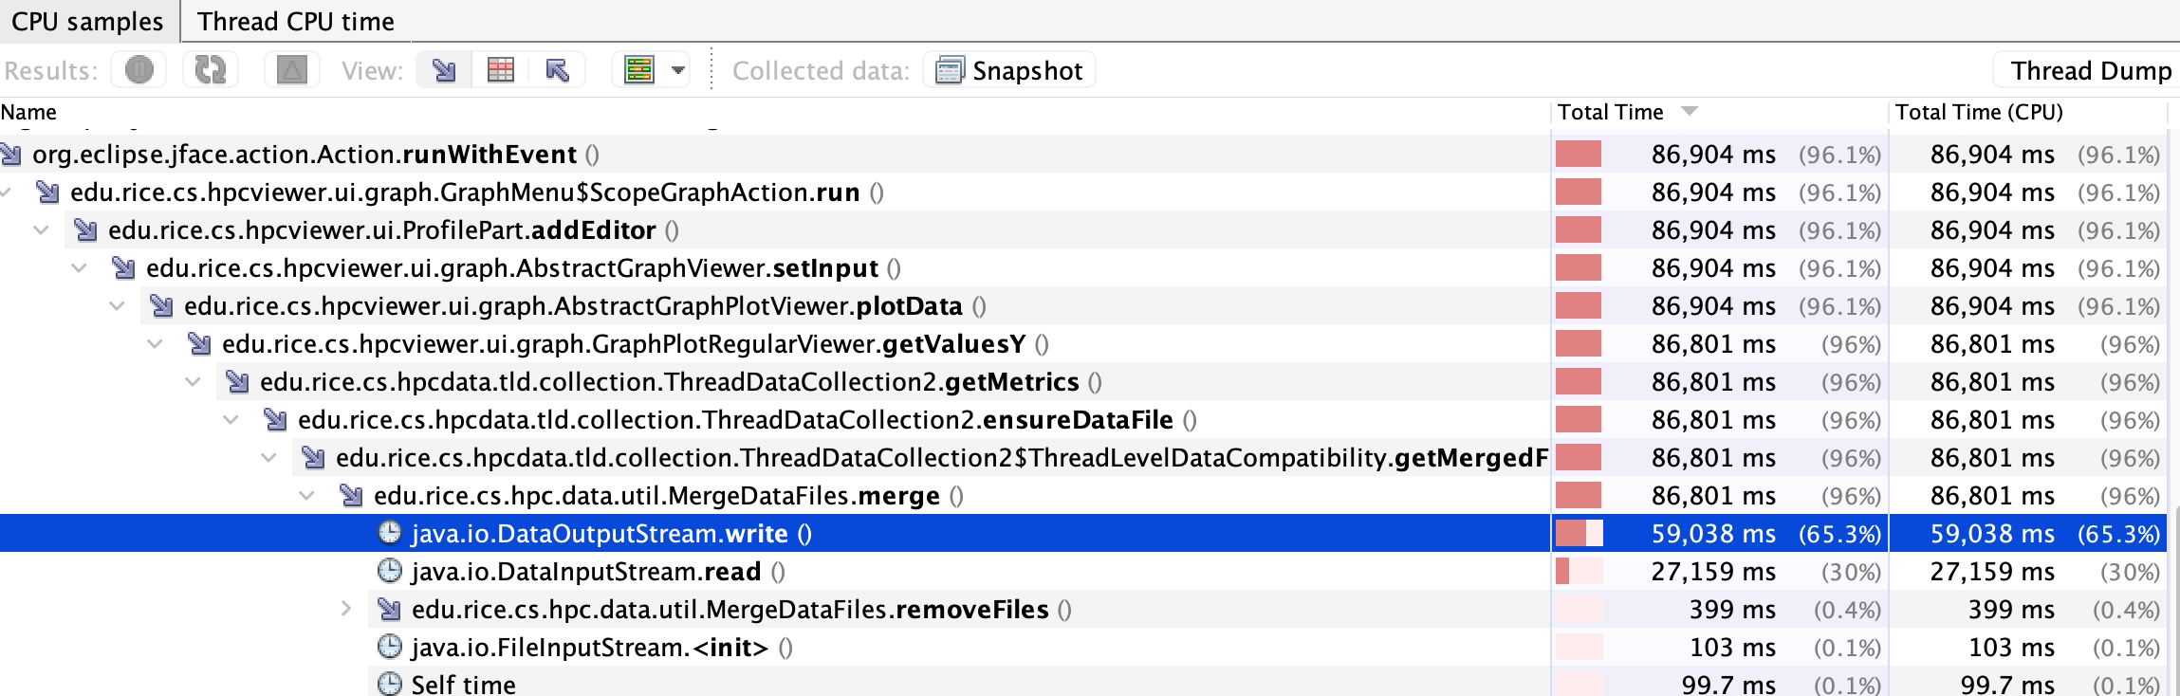
Task: Toggle the forward calls view
Action: 444,68
